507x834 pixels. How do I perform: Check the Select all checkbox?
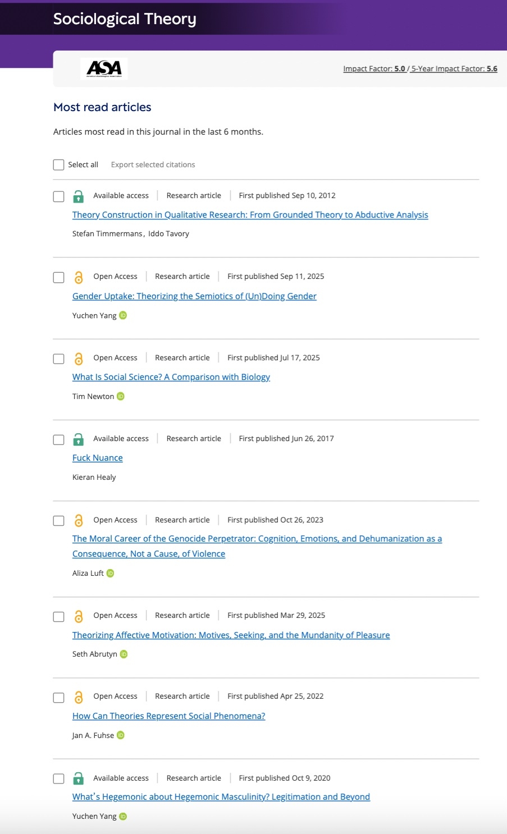(58, 164)
